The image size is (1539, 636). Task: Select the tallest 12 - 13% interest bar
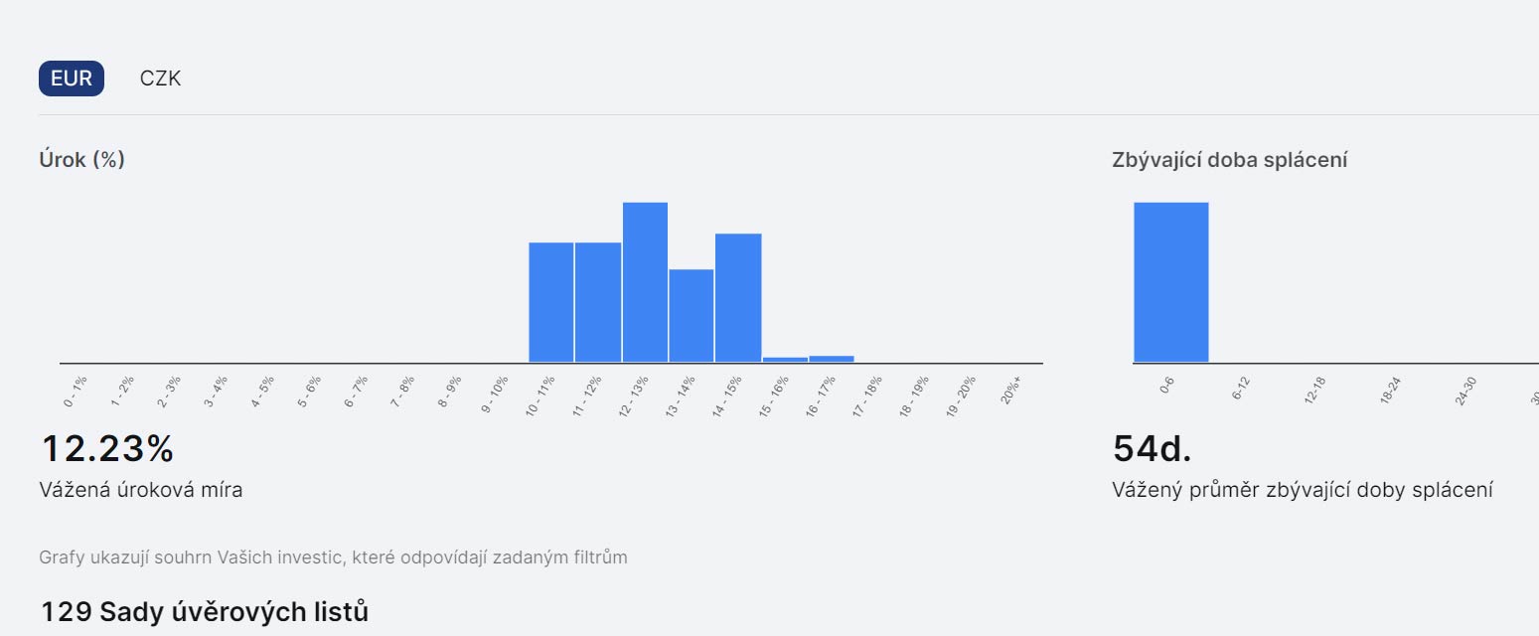click(645, 282)
